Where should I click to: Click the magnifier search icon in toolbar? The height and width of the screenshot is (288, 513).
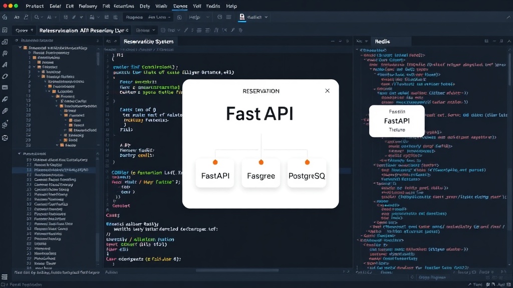point(37,17)
